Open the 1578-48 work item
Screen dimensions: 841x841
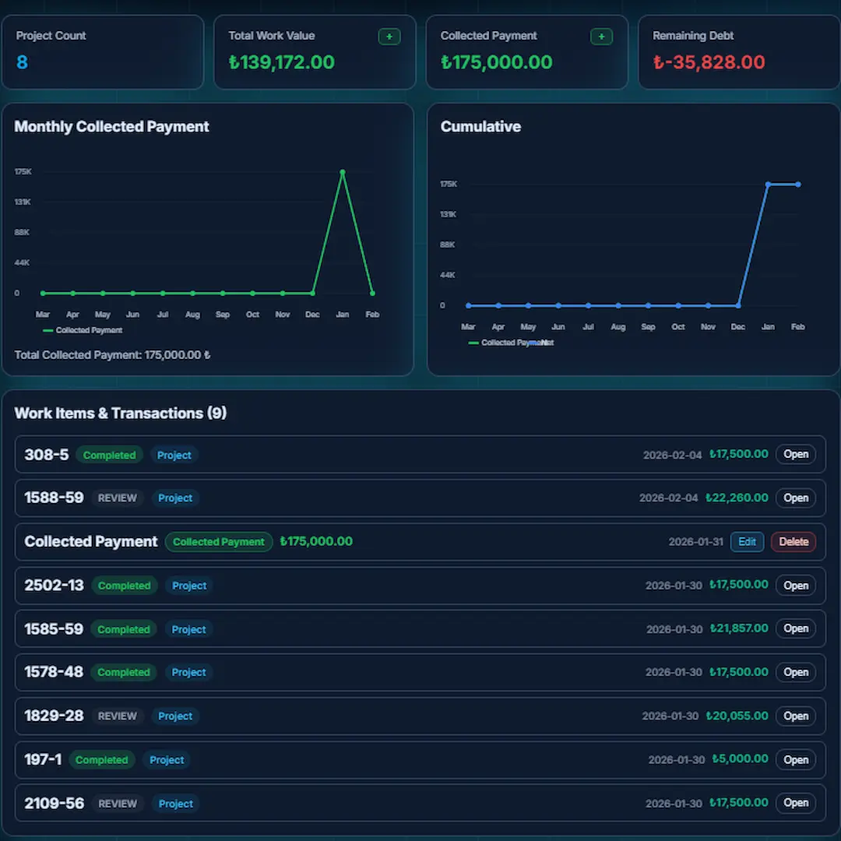pos(795,673)
